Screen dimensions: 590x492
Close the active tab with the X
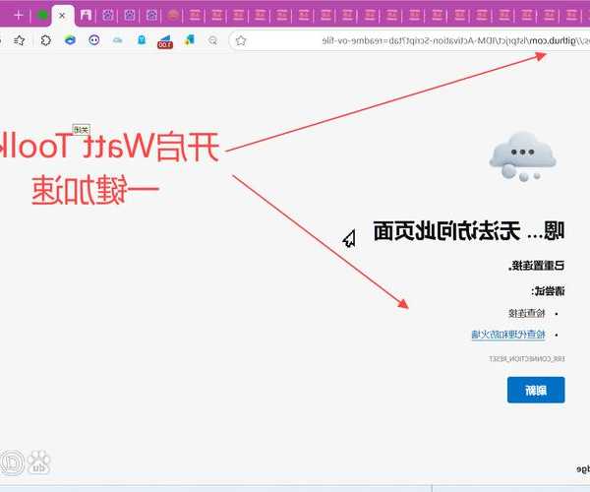click(63, 16)
